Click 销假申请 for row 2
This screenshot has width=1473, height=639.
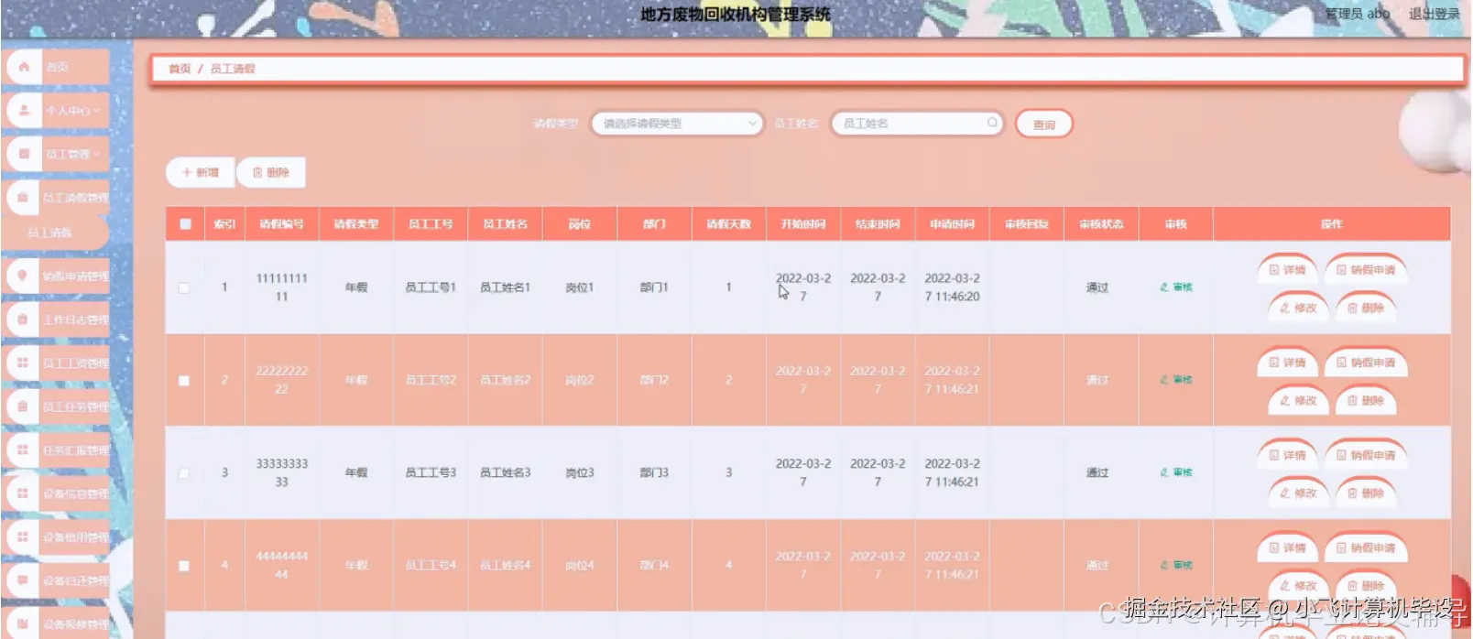1366,363
